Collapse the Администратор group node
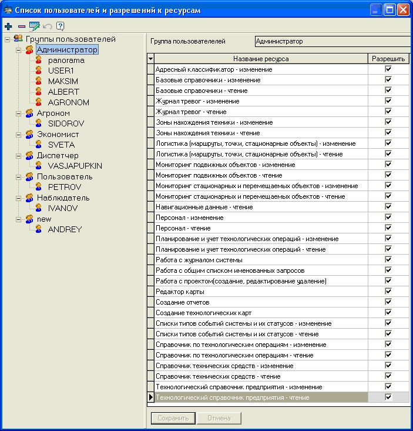The height and width of the screenshot is (431, 413). (x=18, y=50)
